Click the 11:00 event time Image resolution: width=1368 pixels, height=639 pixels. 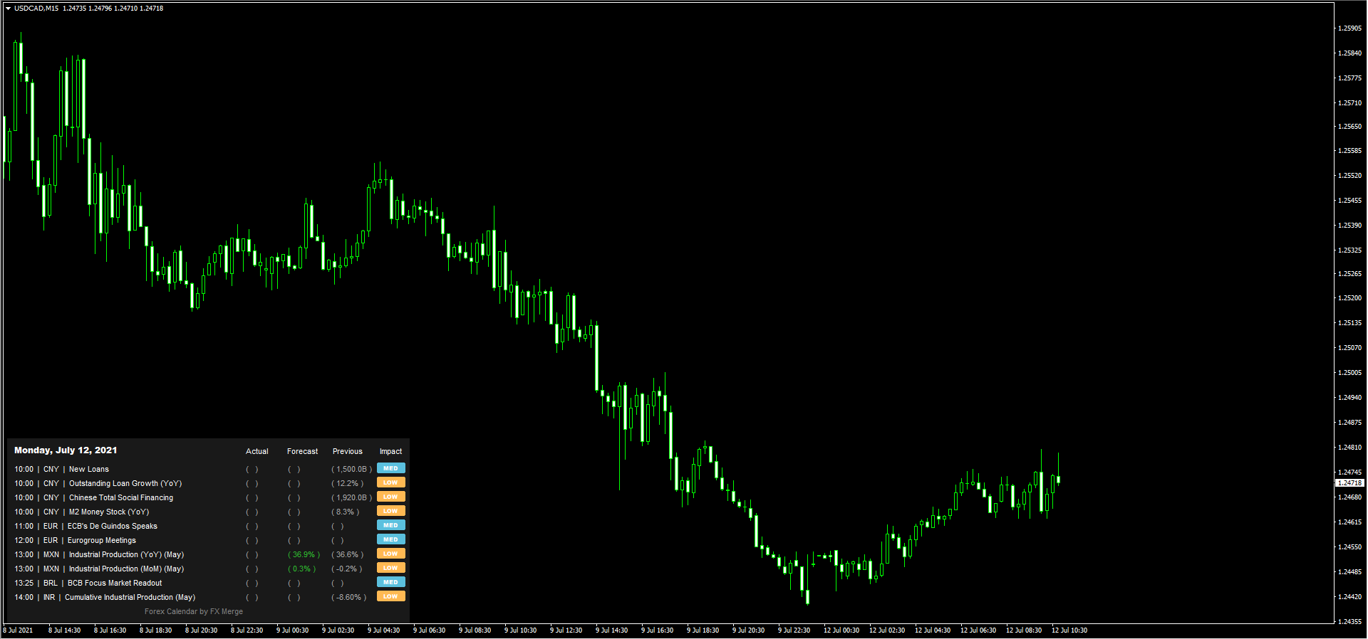24,527
